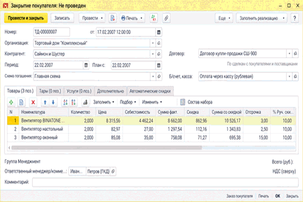Click the Состав набора icon
This screenshot has width=303, height=202.
coord(183,102)
